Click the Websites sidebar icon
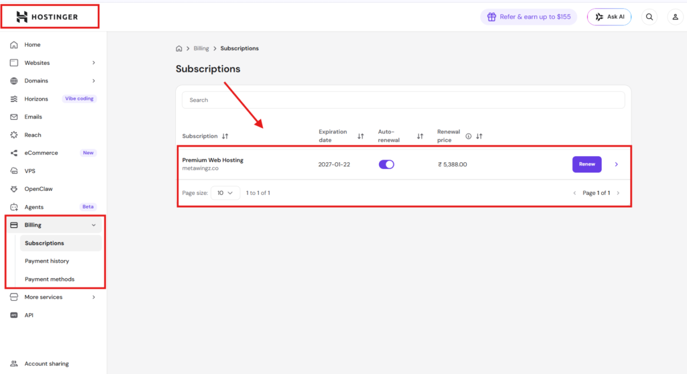The height and width of the screenshot is (374, 687). 14,62
